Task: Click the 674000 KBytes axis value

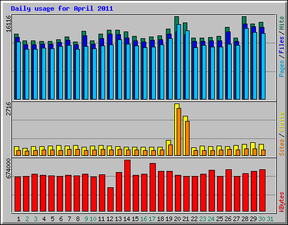Action: (x=8, y=169)
